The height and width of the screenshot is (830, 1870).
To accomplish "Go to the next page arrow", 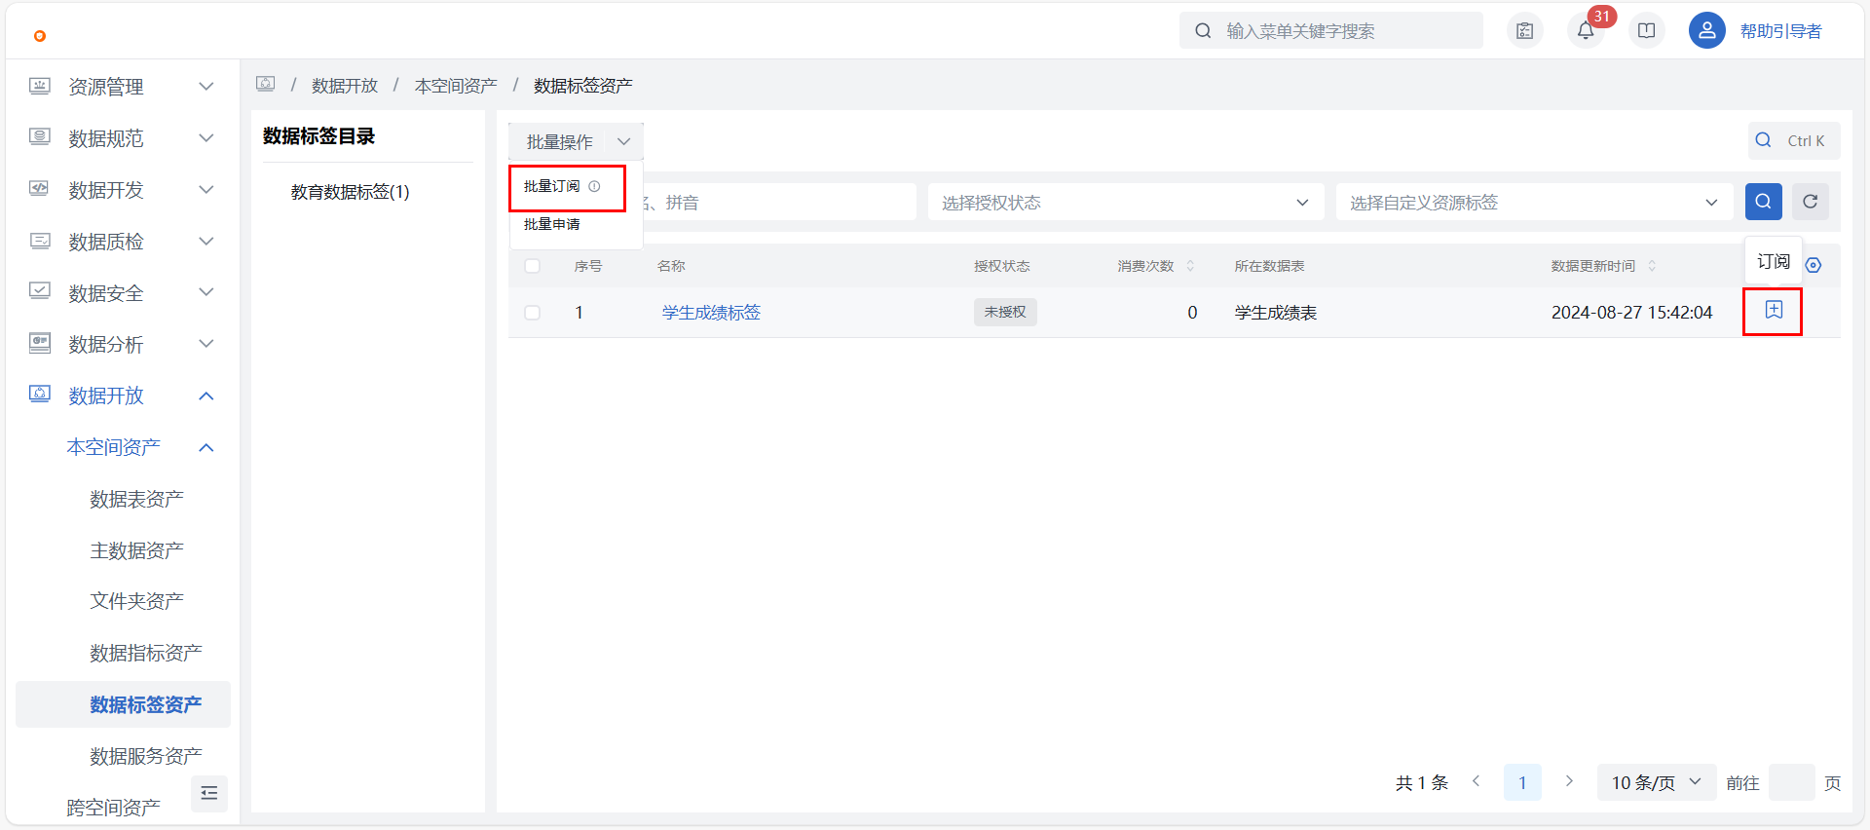I will tap(1569, 781).
